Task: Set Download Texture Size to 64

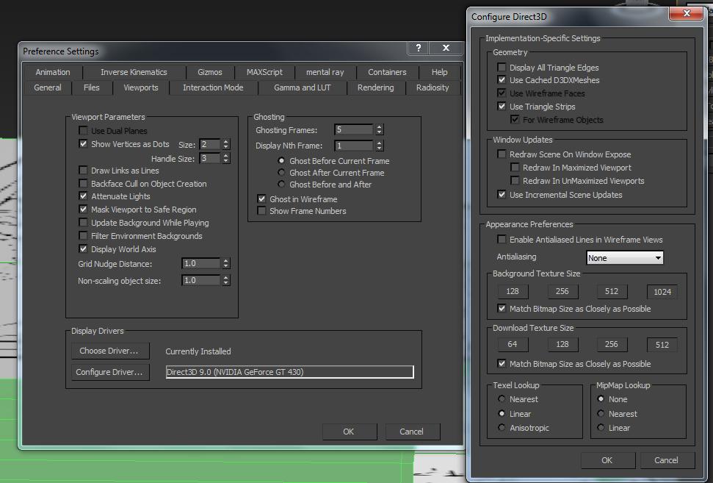Action: click(x=513, y=344)
